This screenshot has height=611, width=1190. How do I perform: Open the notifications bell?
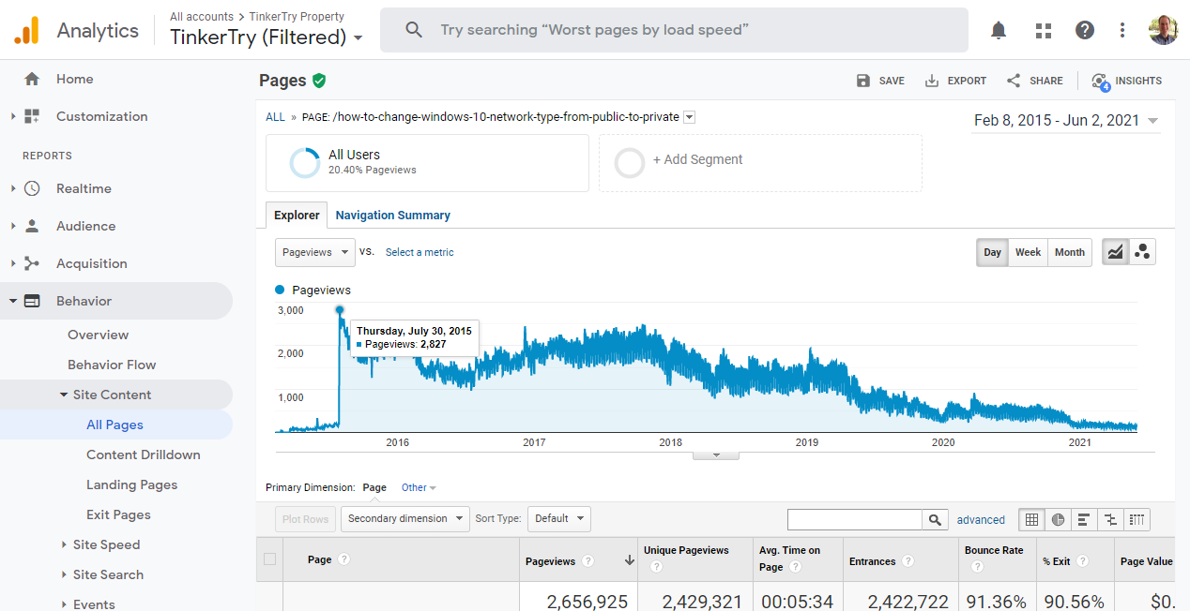[999, 30]
